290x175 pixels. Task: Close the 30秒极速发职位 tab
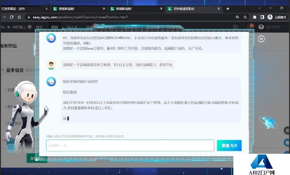(x=219, y=9)
